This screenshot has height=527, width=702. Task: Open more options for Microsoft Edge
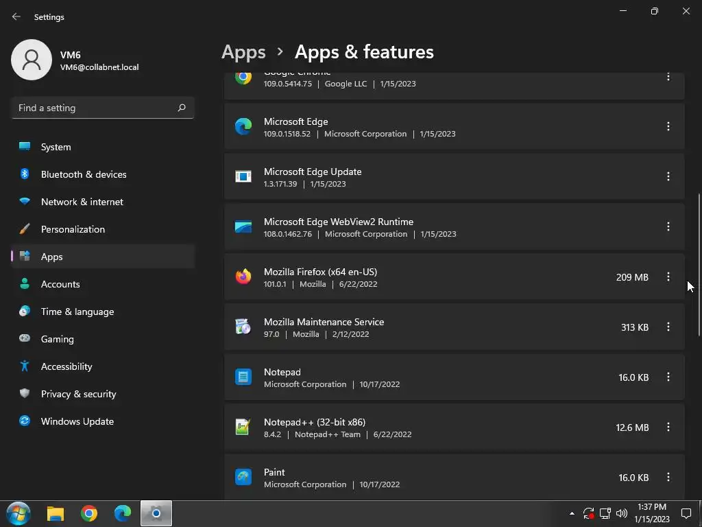pyautogui.click(x=668, y=126)
